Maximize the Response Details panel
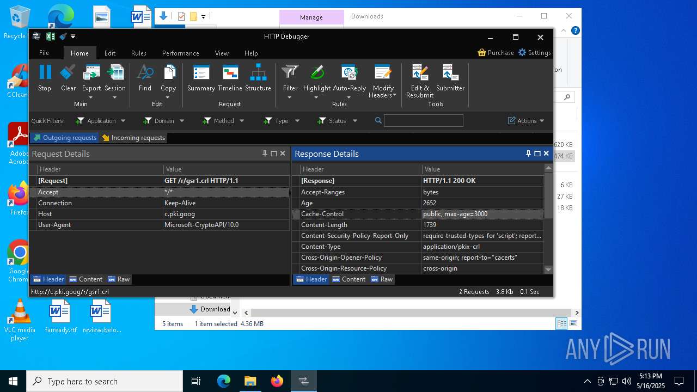 [537, 154]
